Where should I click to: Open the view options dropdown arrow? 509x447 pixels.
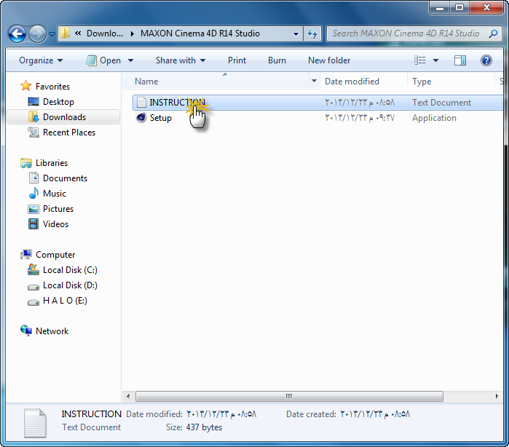pos(435,60)
